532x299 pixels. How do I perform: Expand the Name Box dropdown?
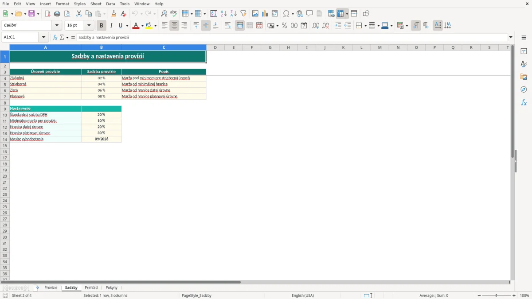coord(43,37)
